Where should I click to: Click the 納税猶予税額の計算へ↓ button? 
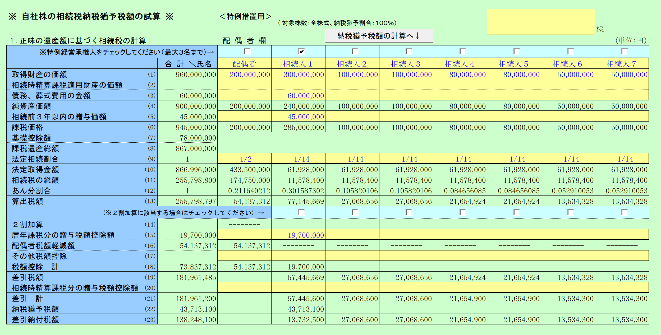(x=379, y=36)
